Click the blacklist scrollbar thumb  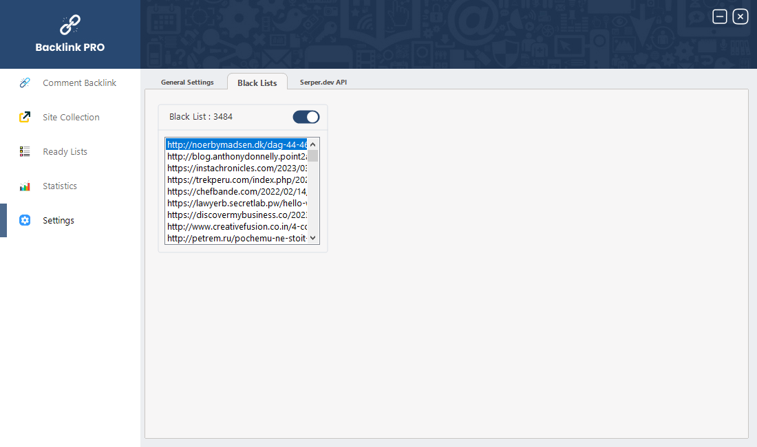312,156
